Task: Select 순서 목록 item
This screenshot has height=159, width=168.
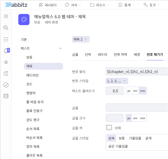Action: click(x=33, y=129)
